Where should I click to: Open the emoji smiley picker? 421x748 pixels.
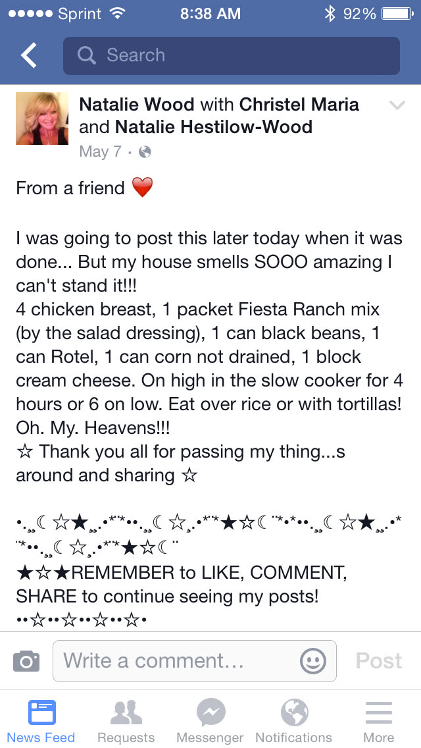click(x=312, y=660)
